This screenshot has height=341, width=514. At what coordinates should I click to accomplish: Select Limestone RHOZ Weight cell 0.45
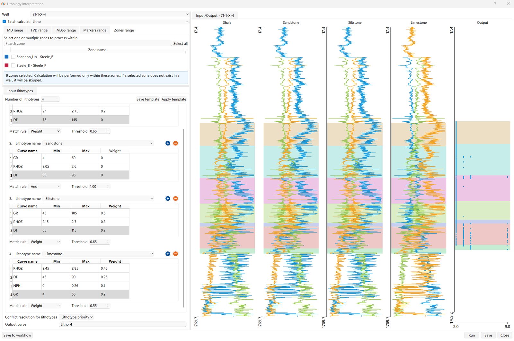tap(115, 268)
